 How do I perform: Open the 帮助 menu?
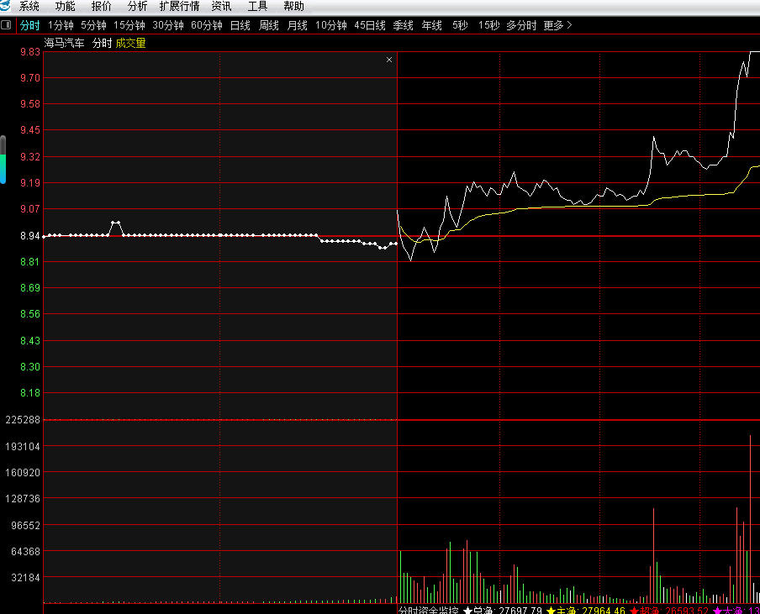293,6
